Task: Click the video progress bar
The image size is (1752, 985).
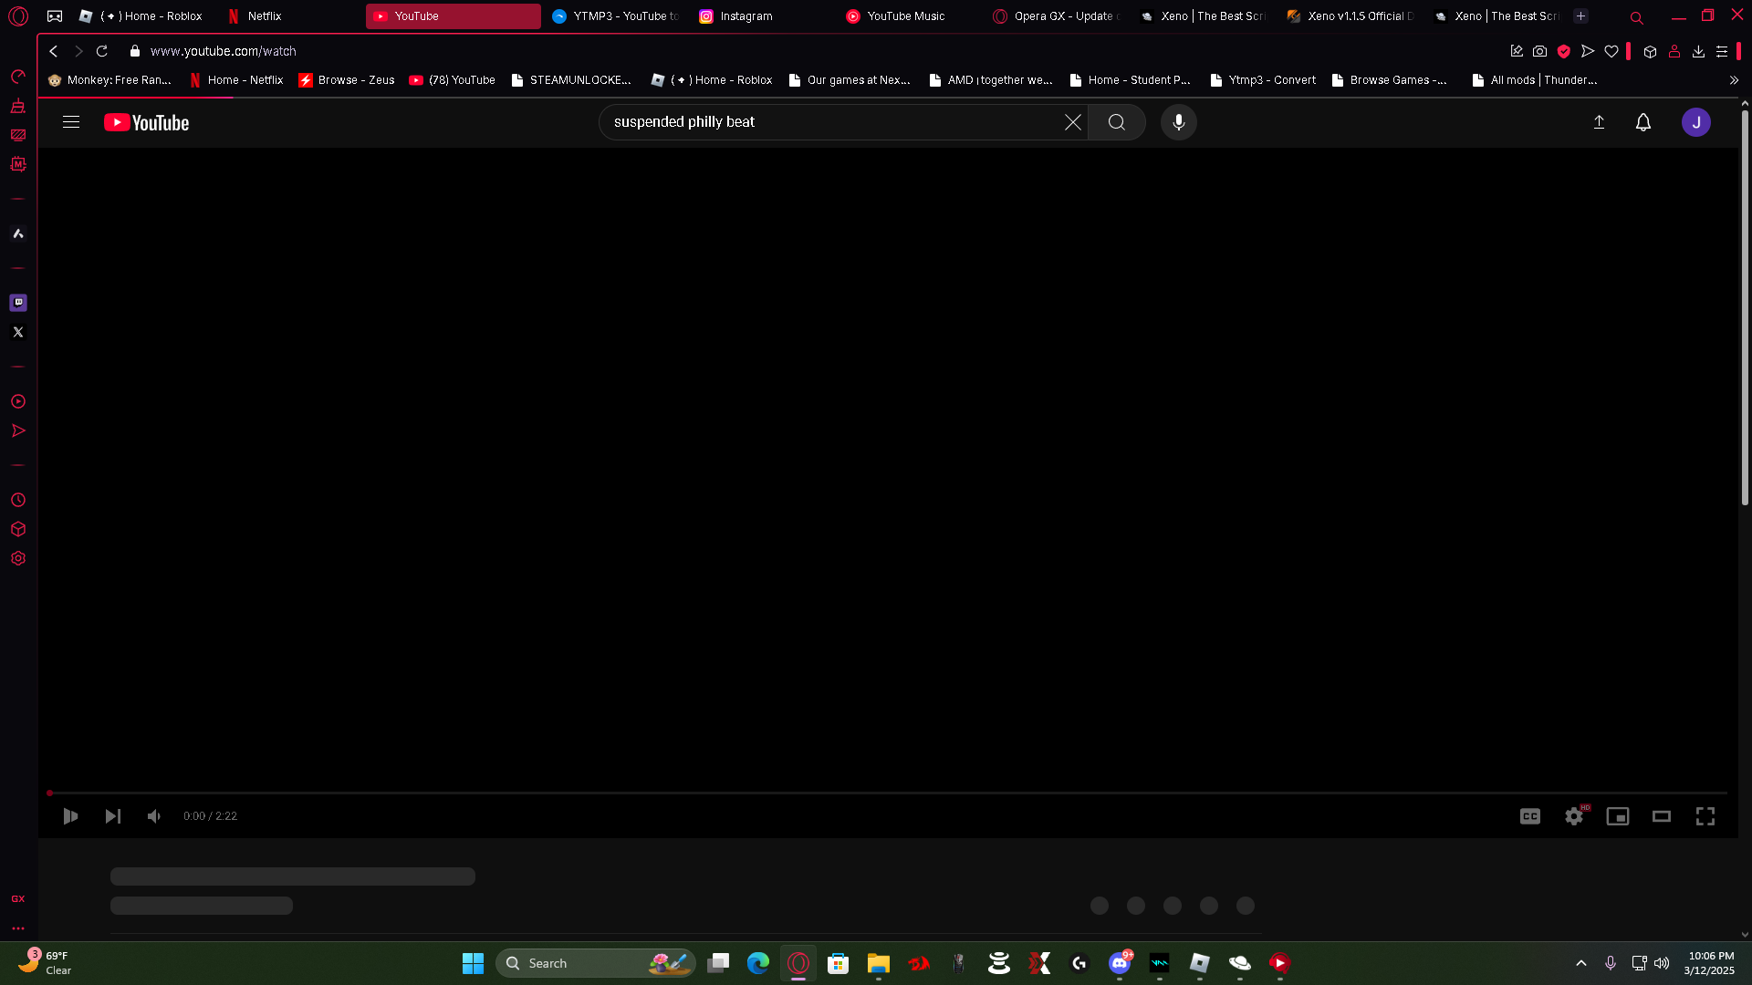Action: tap(887, 793)
